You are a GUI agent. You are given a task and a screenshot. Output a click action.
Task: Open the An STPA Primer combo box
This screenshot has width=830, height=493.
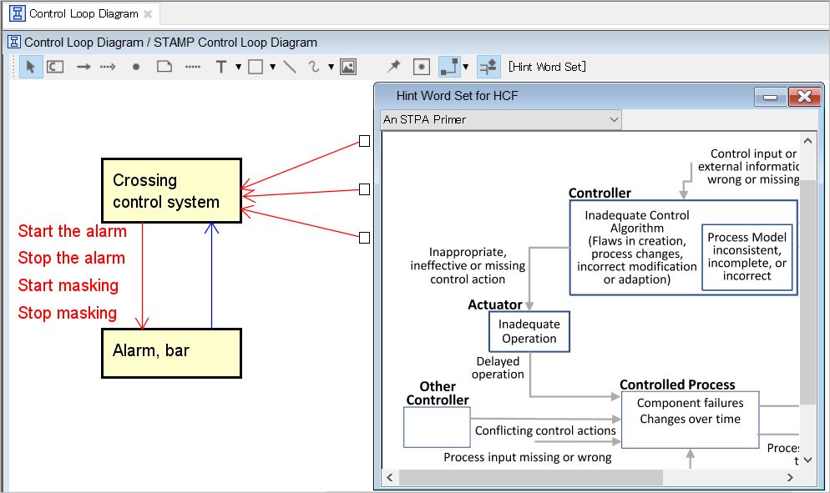501,120
